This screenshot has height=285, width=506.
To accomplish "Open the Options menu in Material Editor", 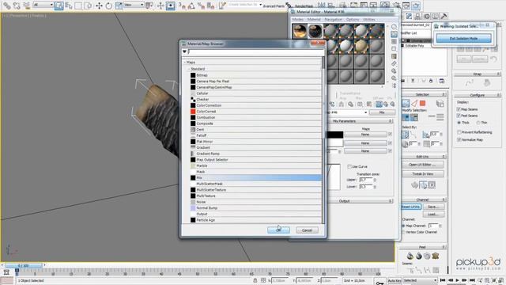I will [x=353, y=19].
